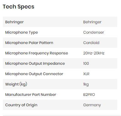The height and width of the screenshot is (116, 121).
Task: Select Microphone Output Connector label
Action: [34, 74]
